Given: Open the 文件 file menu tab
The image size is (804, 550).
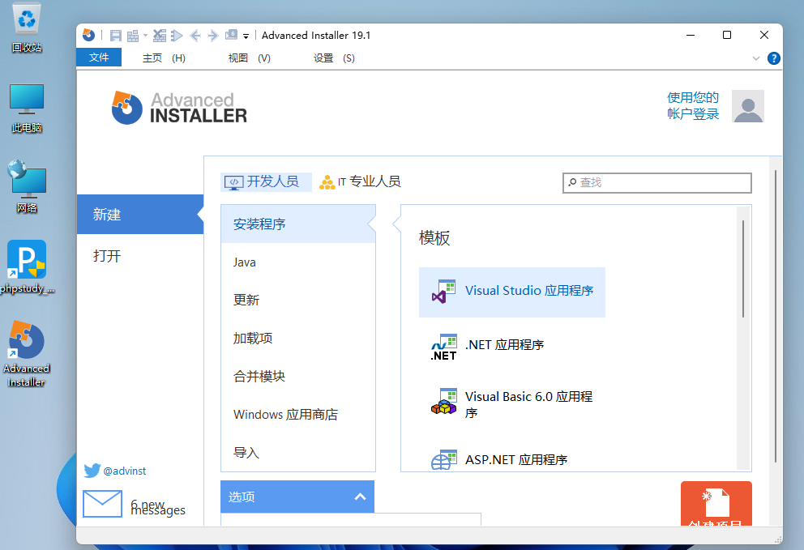Looking at the screenshot, I should (x=98, y=58).
